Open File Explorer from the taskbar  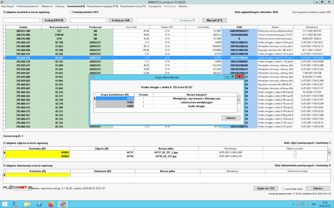click(27, 204)
